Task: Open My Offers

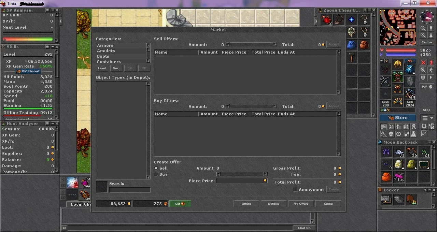Action: point(301,204)
